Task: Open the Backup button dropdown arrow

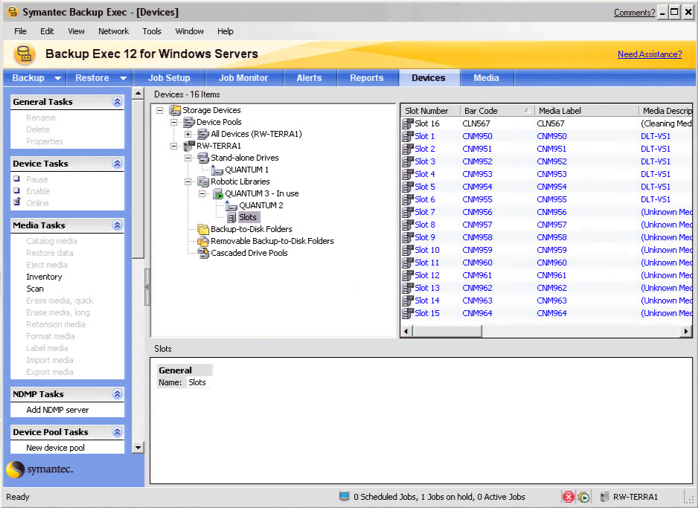Action: [x=57, y=78]
